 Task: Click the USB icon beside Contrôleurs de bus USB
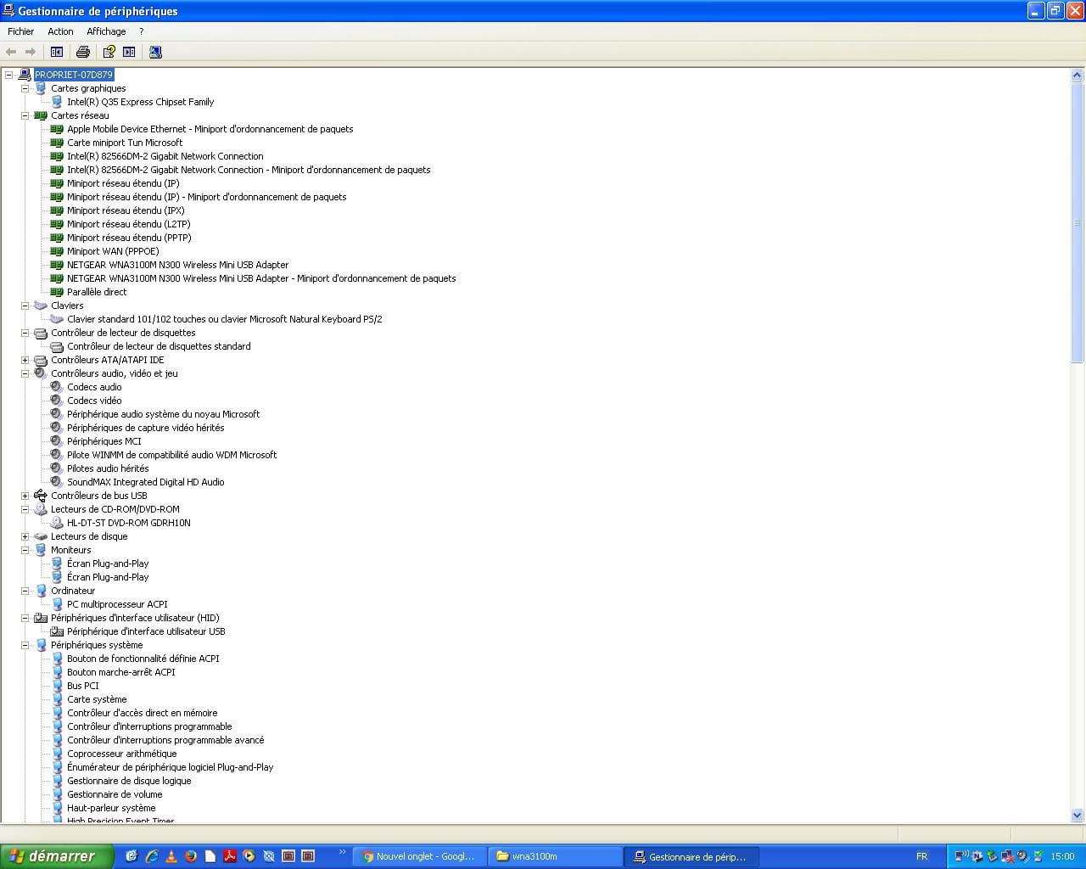[41, 496]
